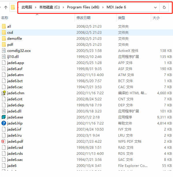Select the comdlg32.ocx ActiveX control icon

click(4, 50)
